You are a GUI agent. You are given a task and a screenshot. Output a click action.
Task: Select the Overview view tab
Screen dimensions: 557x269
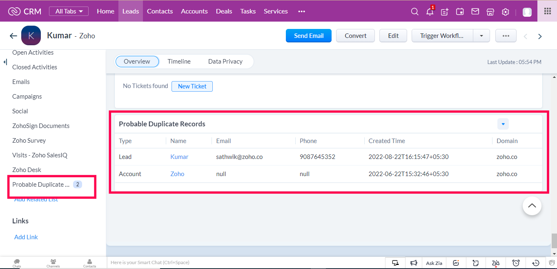pos(137,62)
